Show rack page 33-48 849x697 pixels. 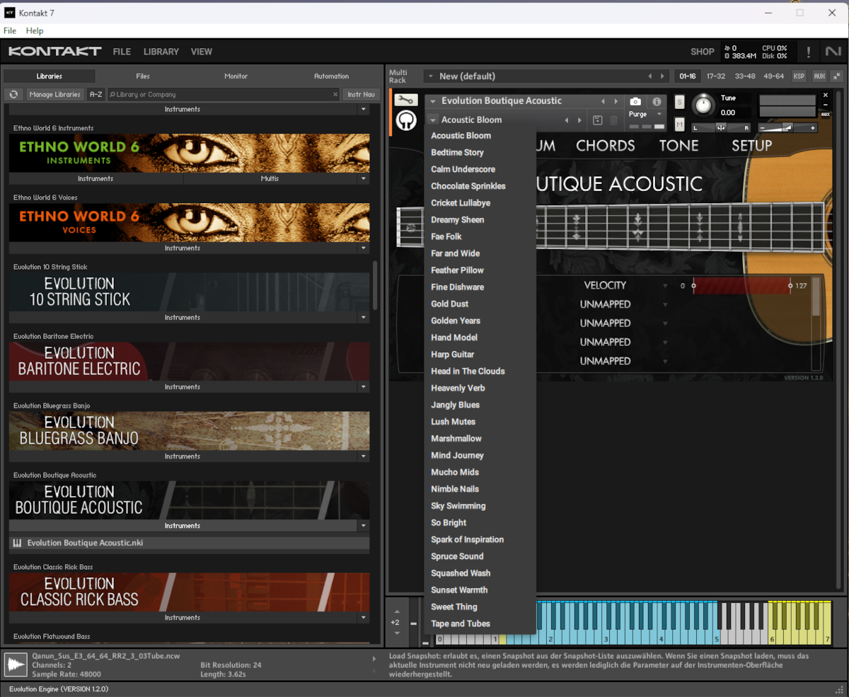pyautogui.click(x=745, y=76)
